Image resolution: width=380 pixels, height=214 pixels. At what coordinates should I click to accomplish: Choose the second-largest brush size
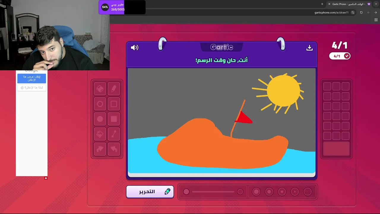(x=269, y=192)
